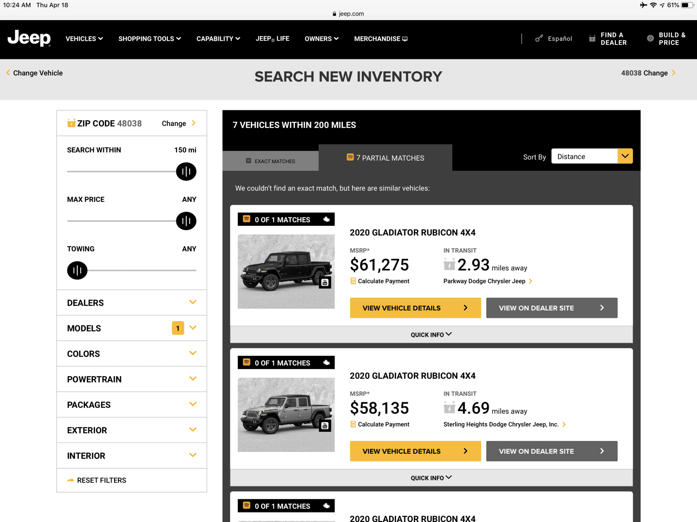Screen dimensions: 697x522
Task: Click the ZIP code dealer icon
Action: [71, 123]
